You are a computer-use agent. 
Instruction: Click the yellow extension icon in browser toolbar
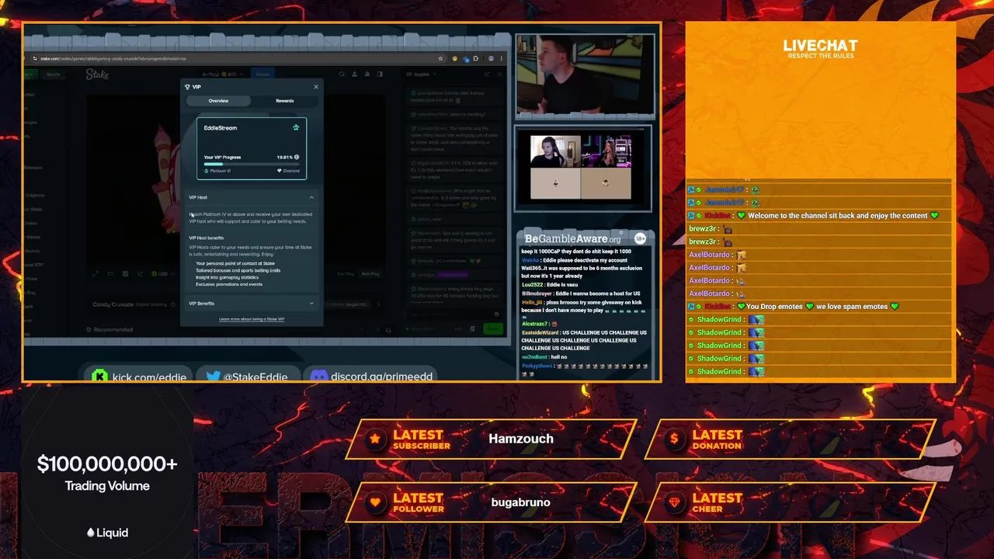[x=454, y=58]
